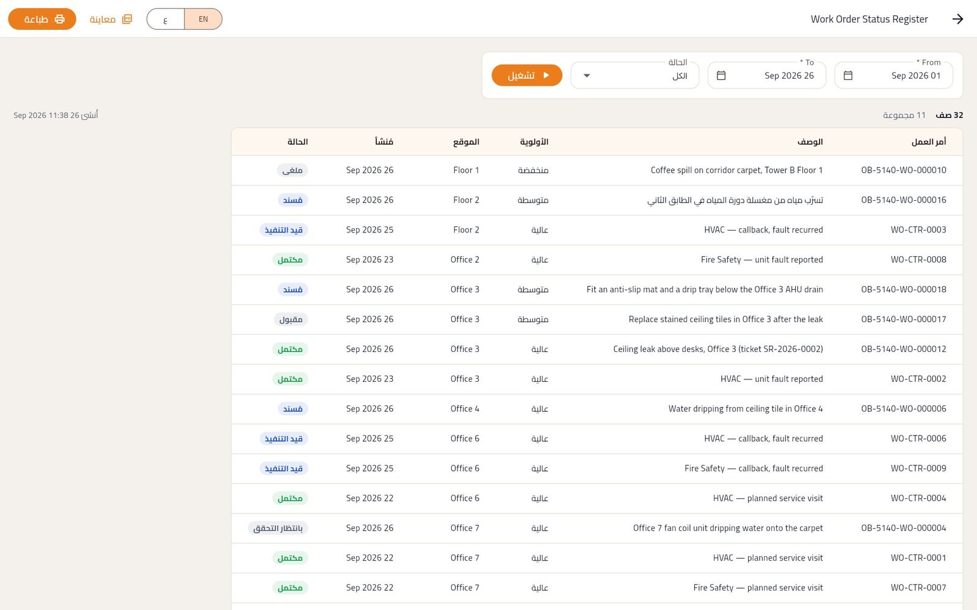This screenshot has height=610, width=977.
Task: Click the Work Order Status Register title
Action: (869, 19)
